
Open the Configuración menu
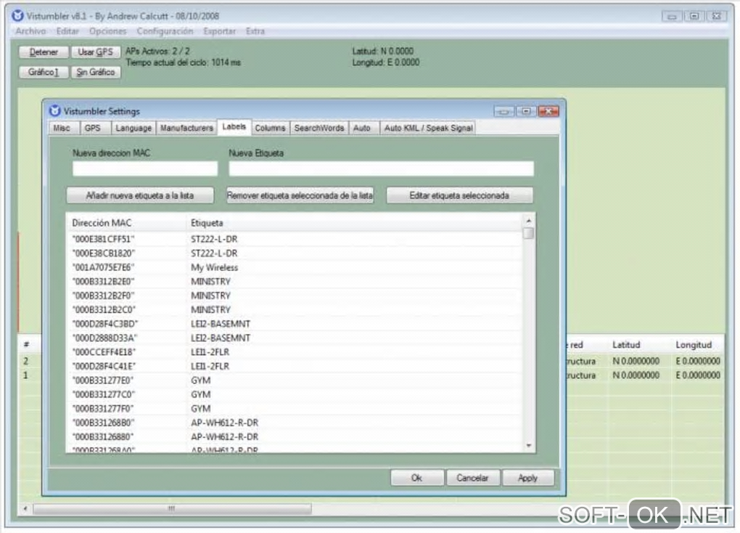(165, 31)
